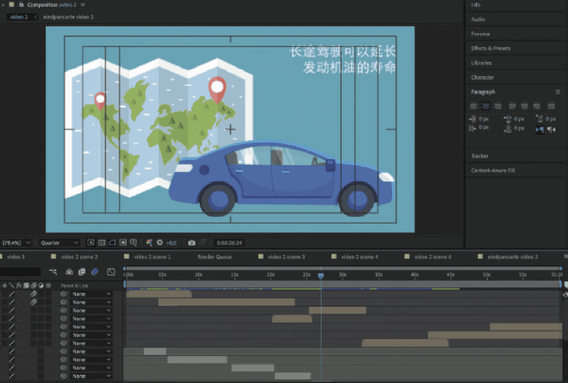Open the Quarter resolution dropdown
Image resolution: width=568 pixels, height=383 pixels.
[x=59, y=243]
